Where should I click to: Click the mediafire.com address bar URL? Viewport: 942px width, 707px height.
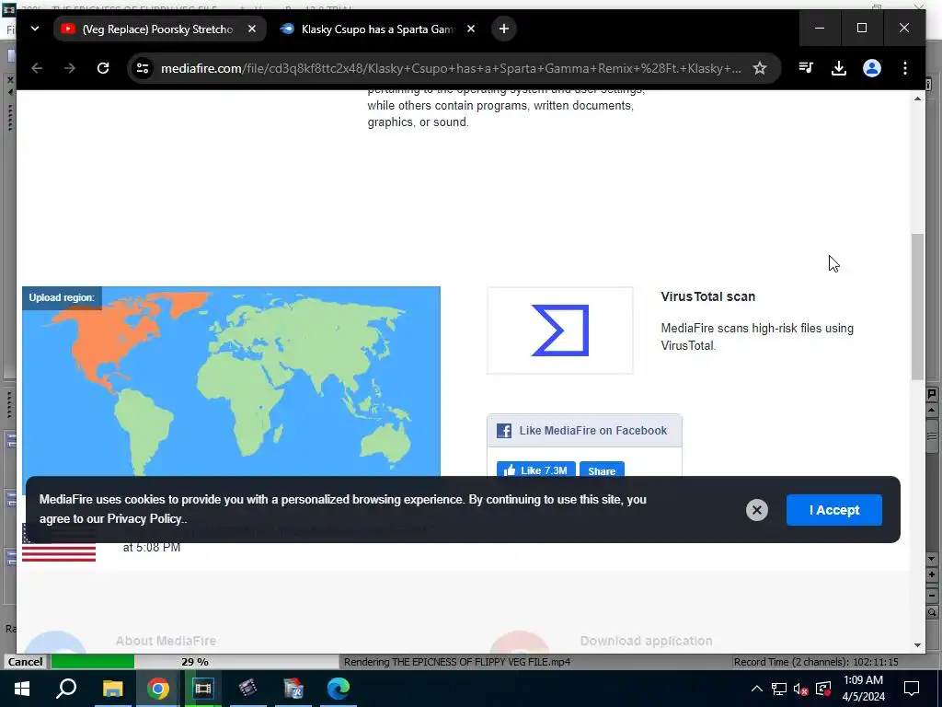point(451,68)
